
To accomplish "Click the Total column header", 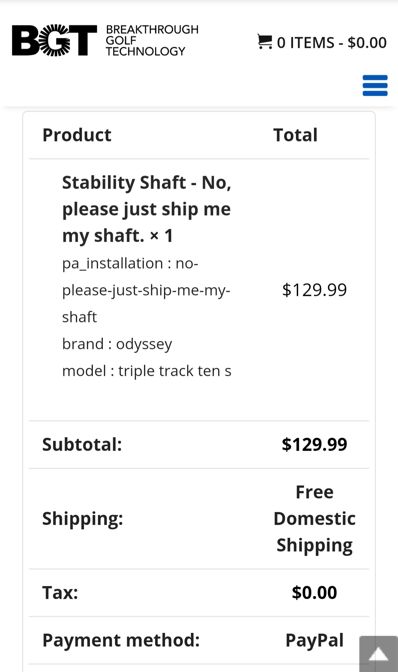I will coord(295,135).
